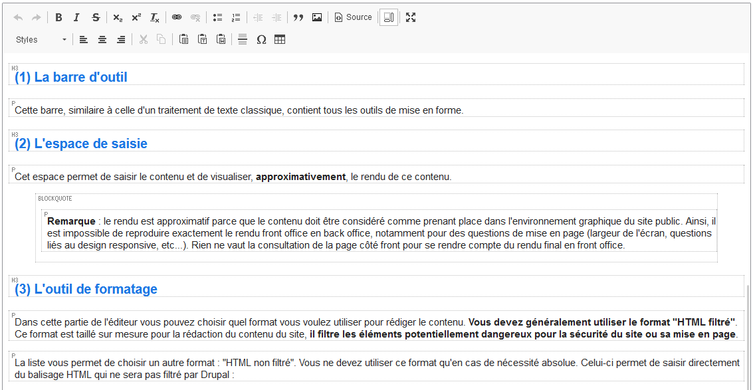Switch to Source editing mode

(x=352, y=17)
